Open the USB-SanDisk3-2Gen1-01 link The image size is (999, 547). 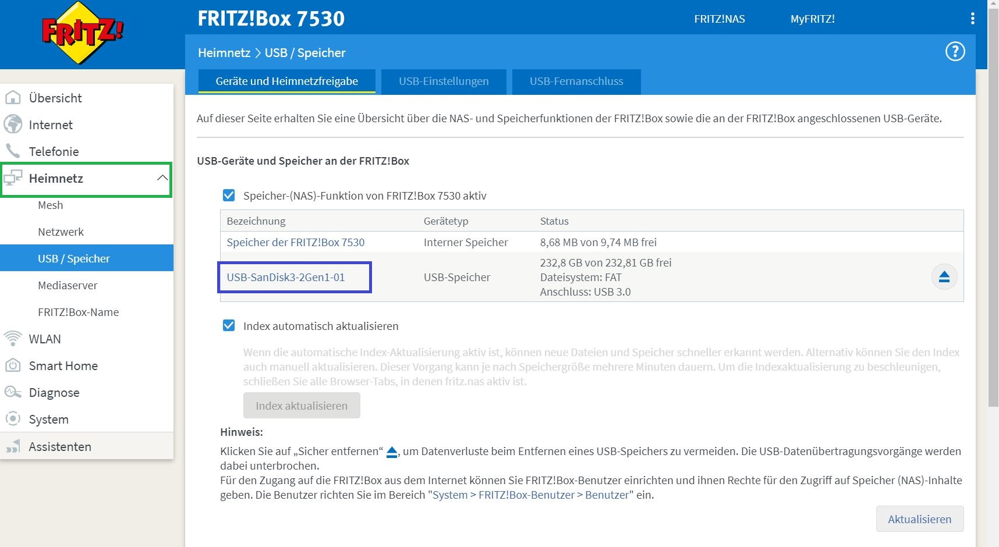click(286, 277)
